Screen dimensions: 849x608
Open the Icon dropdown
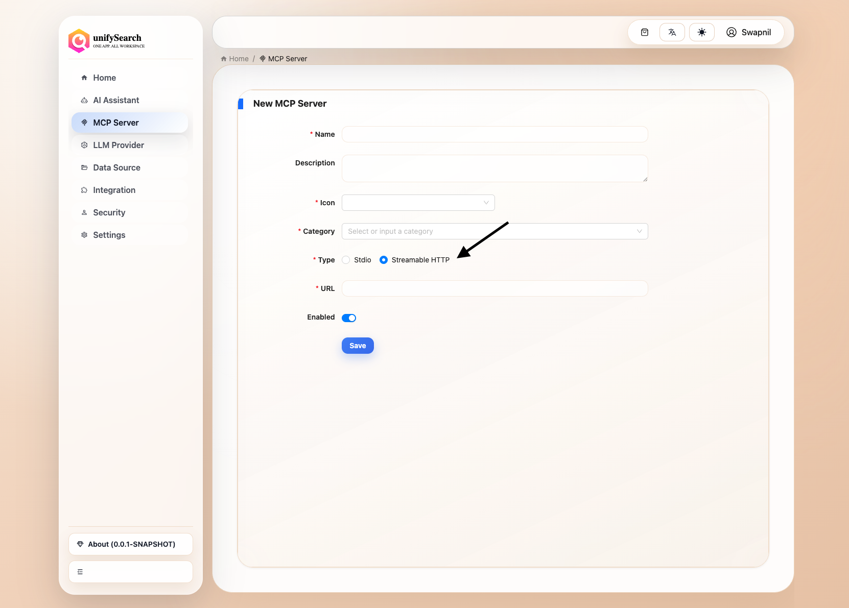tap(418, 203)
